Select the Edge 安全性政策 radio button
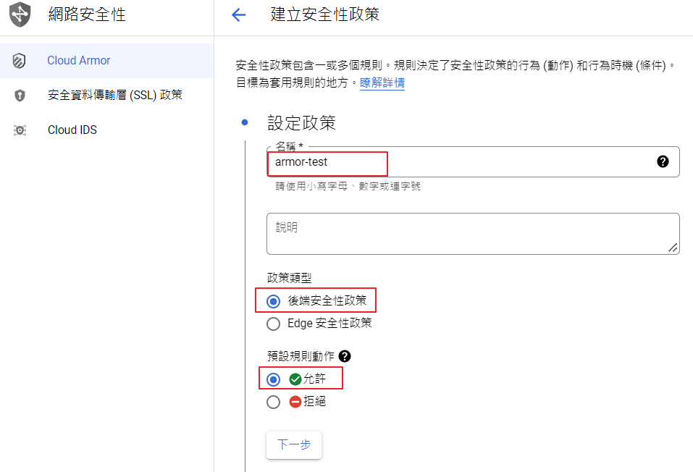Image resolution: width=693 pixels, height=472 pixels. 273,324
